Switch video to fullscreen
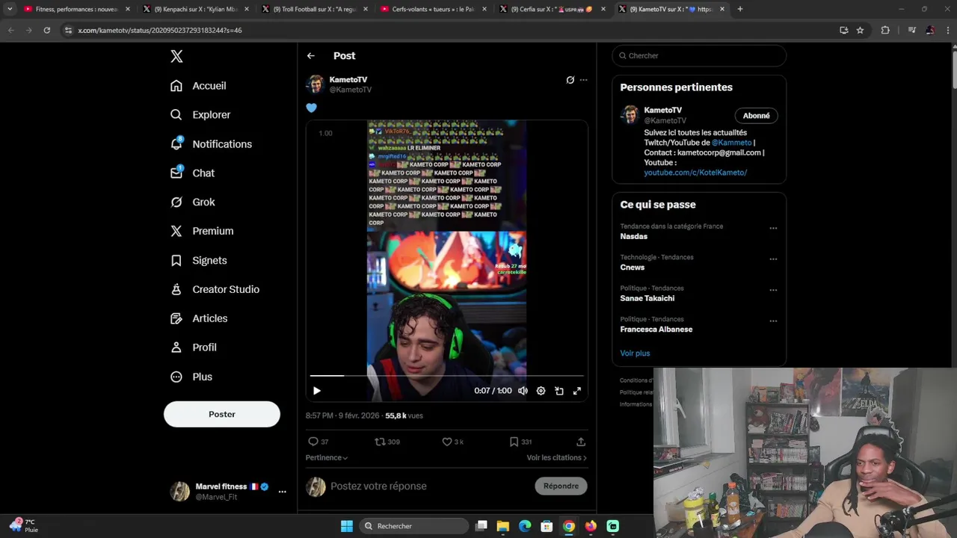The height and width of the screenshot is (538, 957). tap(577, 391)
